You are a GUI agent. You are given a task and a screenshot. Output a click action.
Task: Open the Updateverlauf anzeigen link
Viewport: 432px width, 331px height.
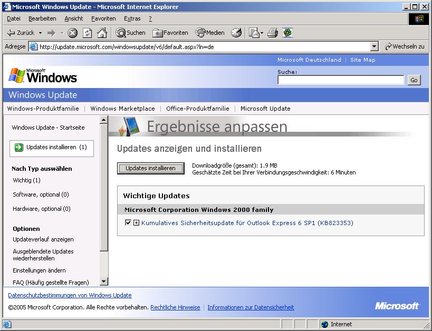click(x=43, y=239)
